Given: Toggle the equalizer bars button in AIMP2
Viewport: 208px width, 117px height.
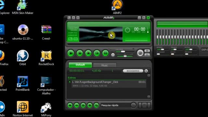Looking at the screenshot, I should click(x=147, y=51).
